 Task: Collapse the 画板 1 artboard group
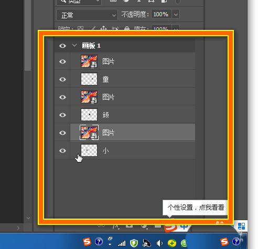pyautogui.click(x=74, y=46)
